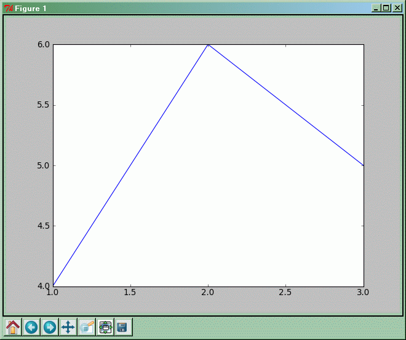
Task: Click the 2.5 x-axis tick label
Action: [286, 293]
